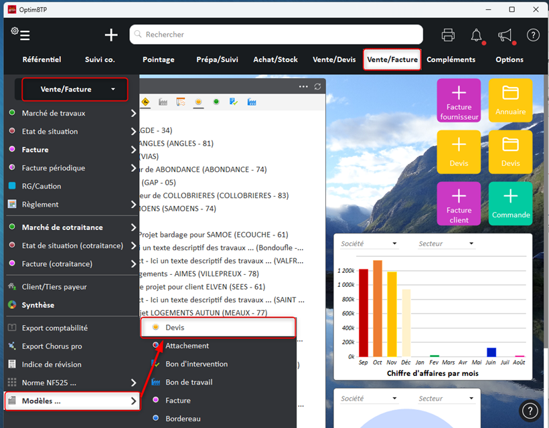This screenshot has height=428, width=549.
Task: Refresh the list panel with the reload icon
Action: click(x=318, y=87)
